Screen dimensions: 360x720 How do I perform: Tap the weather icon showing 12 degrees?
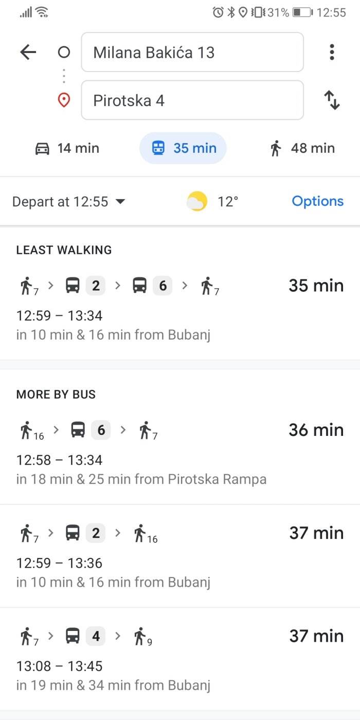pyautogui.click(x=196, y=201)
